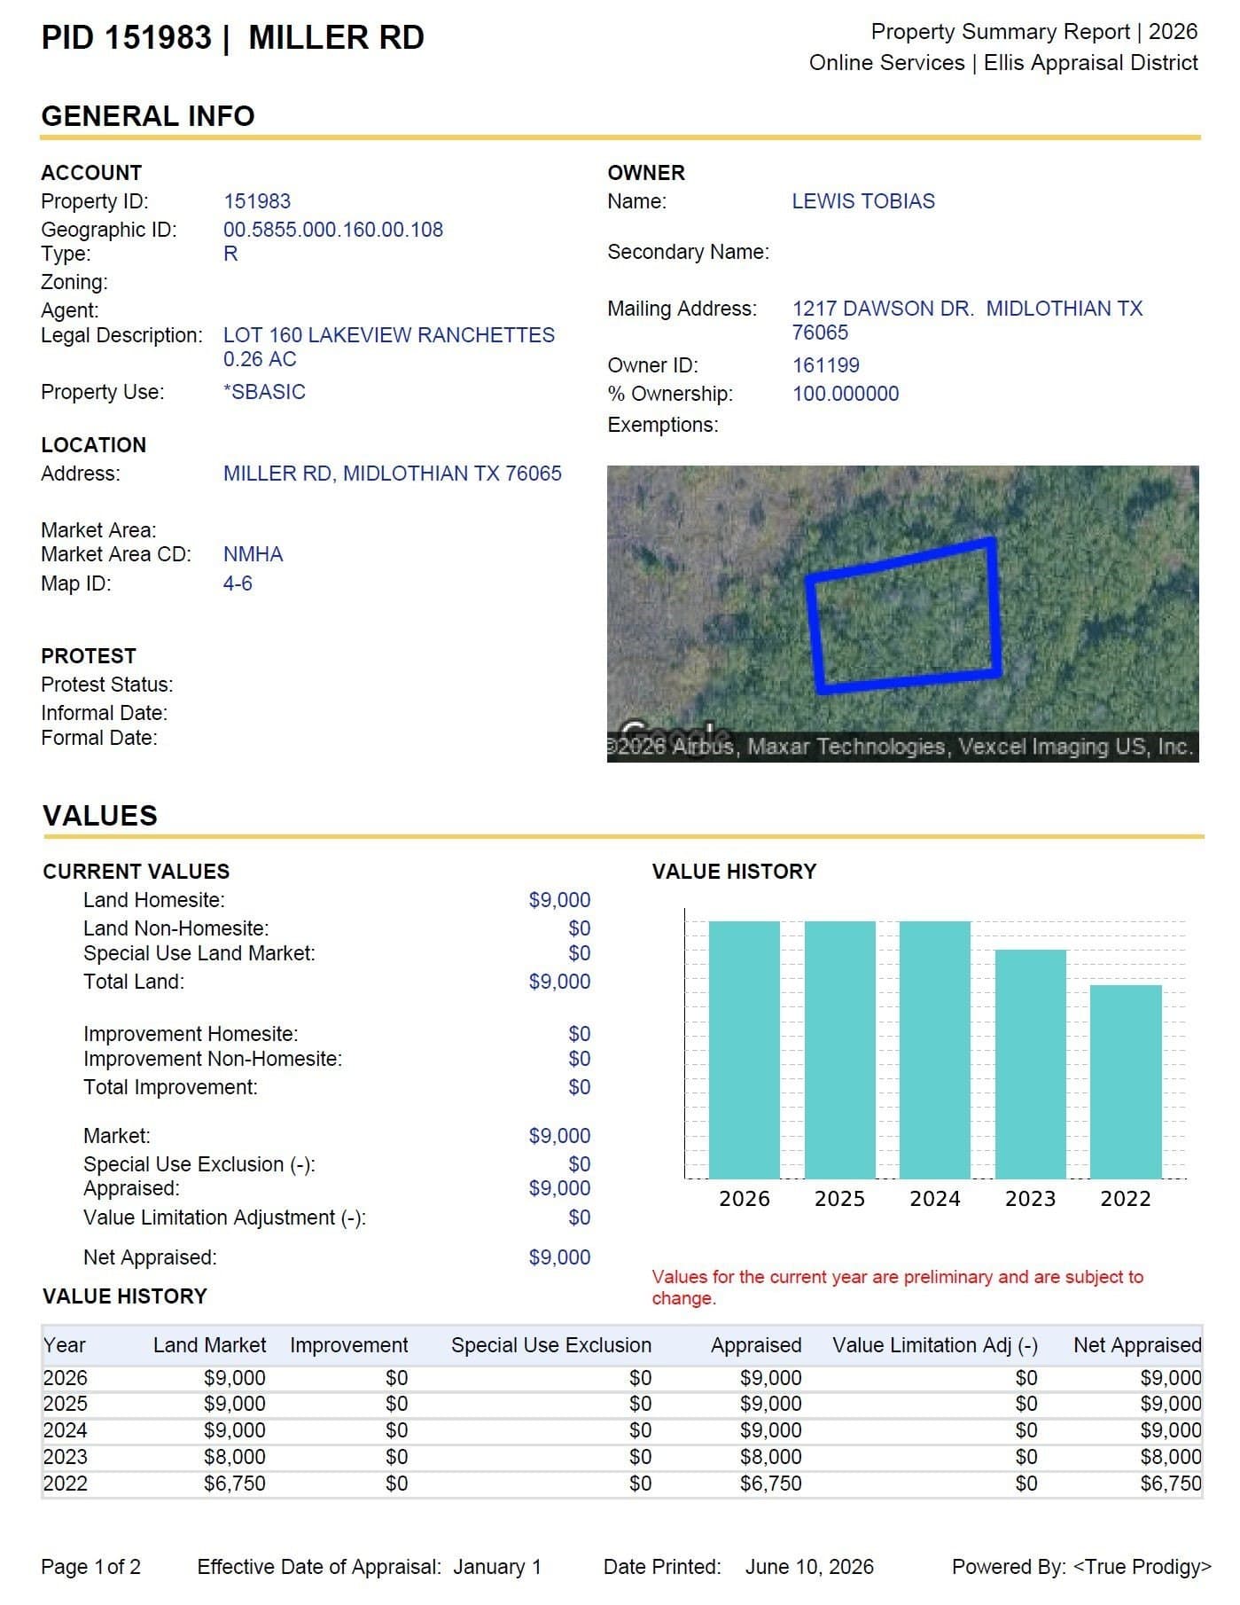Select mailing address 1217 DAWSON DR. MIDLOTHIAN TX
This screenshot has width=1240, height=1605.
(968, 309)
